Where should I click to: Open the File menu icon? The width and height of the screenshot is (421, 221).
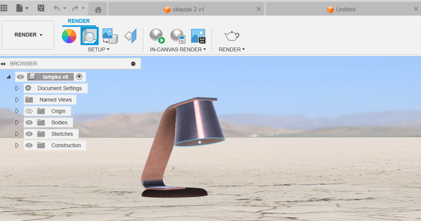point(19,8)
